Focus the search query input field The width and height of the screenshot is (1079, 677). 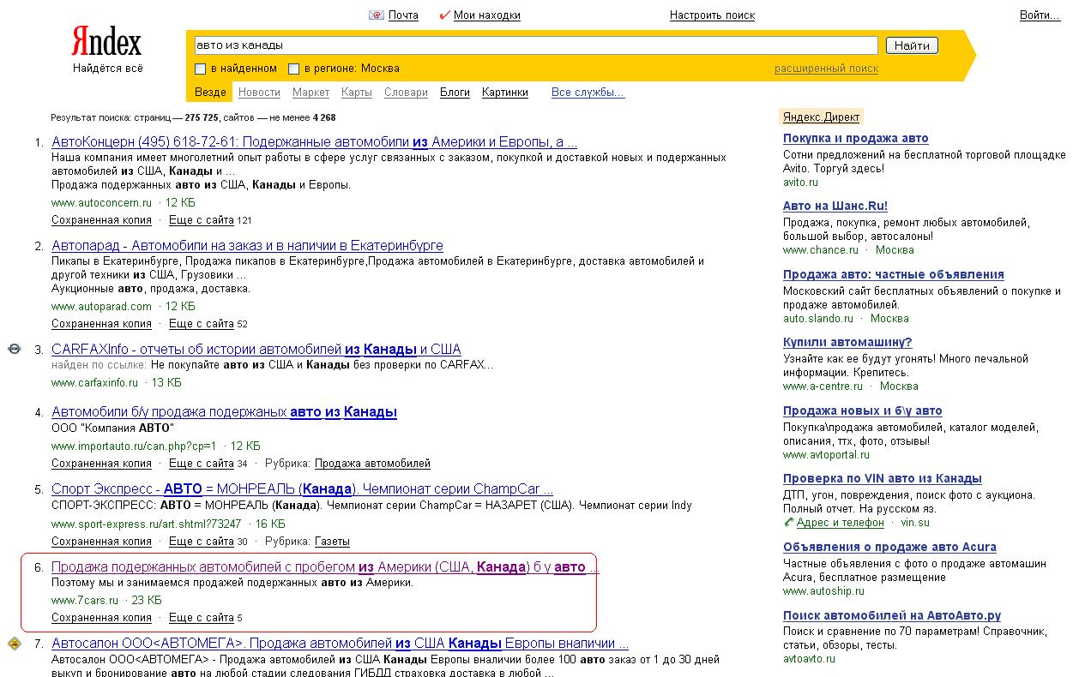pyautogui.click(x=536, y=45)
